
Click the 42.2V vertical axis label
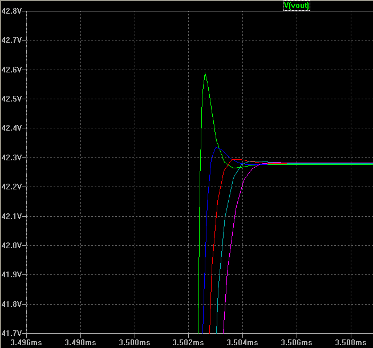click(11, 187)
